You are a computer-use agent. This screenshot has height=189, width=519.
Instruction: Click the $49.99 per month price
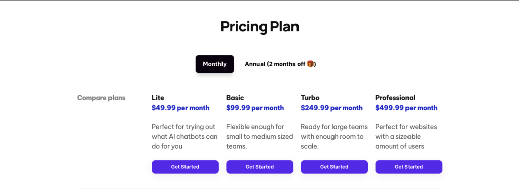click(180, 108)
